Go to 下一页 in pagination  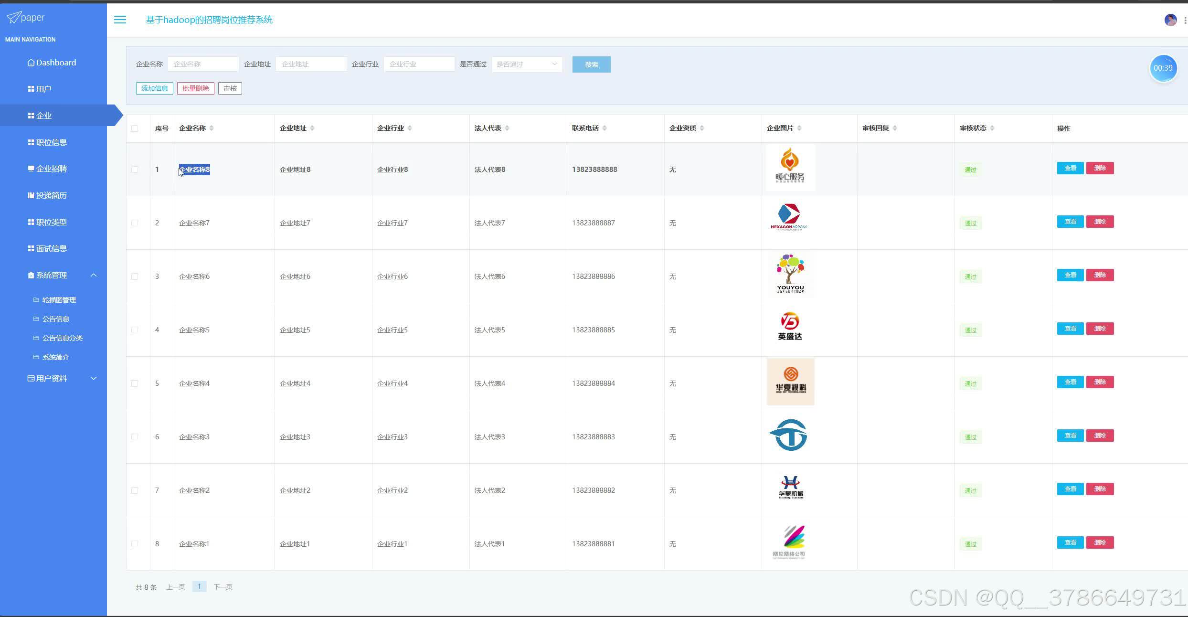(x=223, y=587)
